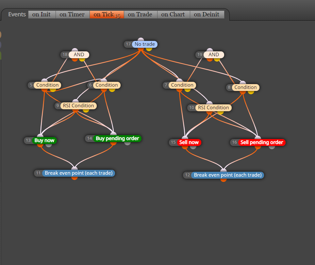
Task: Click the top input connector of No trade
Action: [141, 39]
